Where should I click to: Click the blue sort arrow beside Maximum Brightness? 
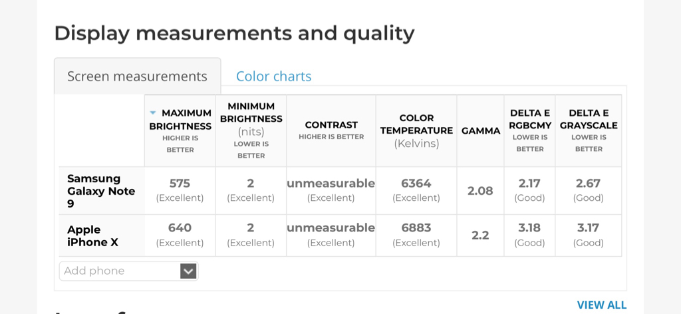tap(154, 113)
